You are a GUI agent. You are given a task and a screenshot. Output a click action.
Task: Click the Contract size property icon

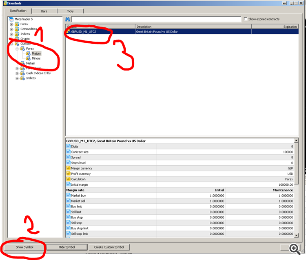[68, 152]
